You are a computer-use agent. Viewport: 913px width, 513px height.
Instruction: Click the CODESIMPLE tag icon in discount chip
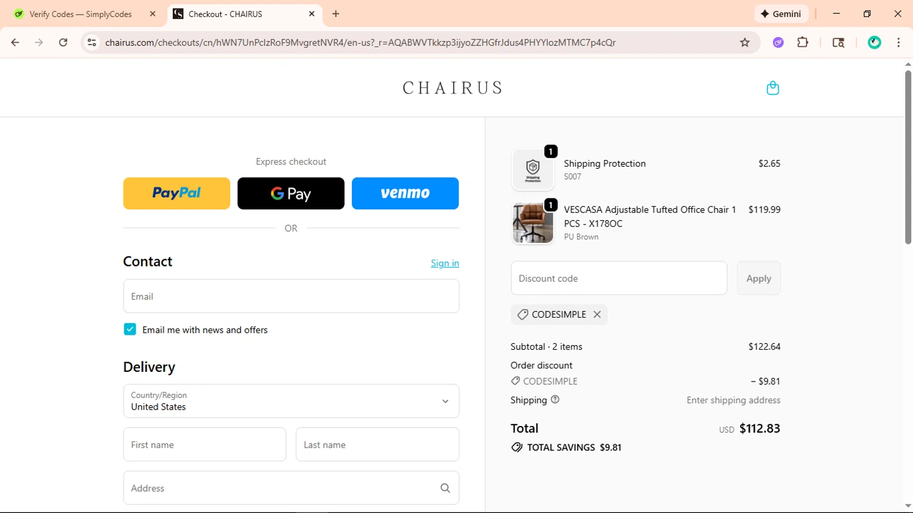(x=522, y=315)
